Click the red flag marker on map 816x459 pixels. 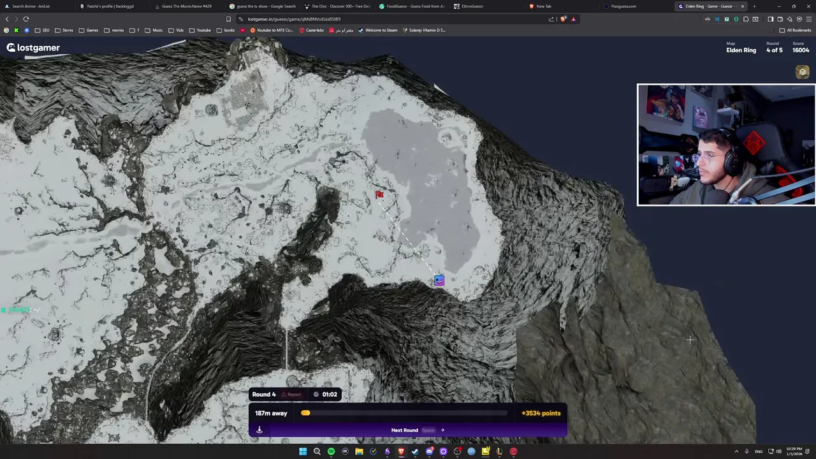pos(379,194)
